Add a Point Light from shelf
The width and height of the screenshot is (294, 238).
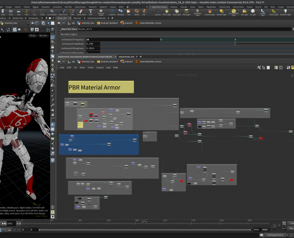(x=167, y=12)
